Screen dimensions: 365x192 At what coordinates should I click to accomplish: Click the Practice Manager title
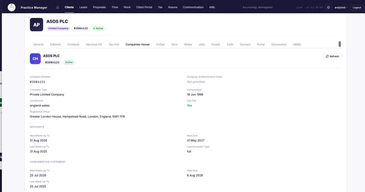point(34,8)
